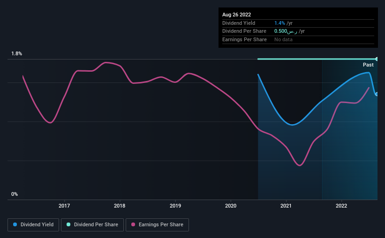Toggle the Dividend Per Share legend button
The width and height of the screenshot is (385, 238).
pos(92,225)
